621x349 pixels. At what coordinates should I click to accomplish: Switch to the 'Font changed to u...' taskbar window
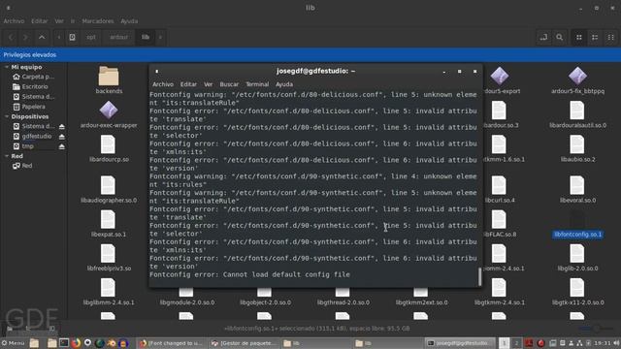(172, 343)
